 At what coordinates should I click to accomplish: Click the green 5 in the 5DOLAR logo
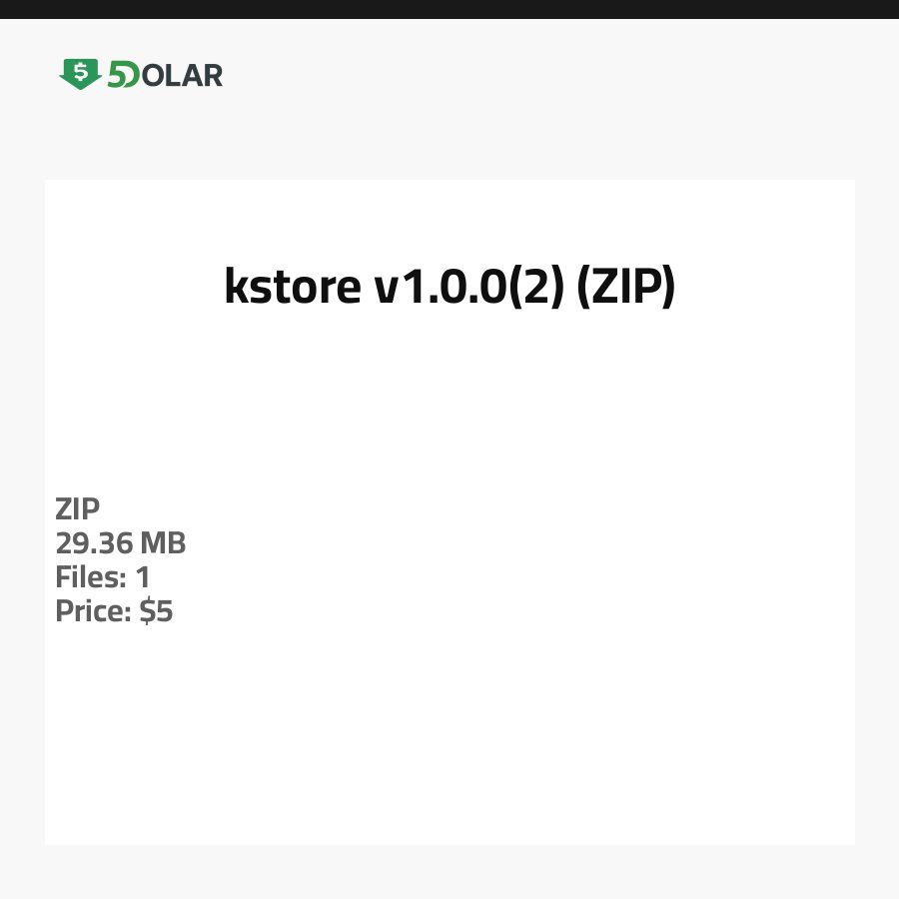pos(116,75)
